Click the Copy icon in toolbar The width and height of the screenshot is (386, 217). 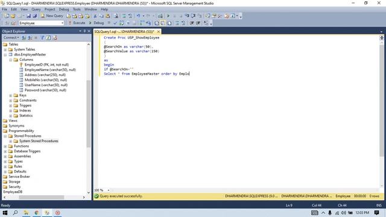(x=101, y=16)
